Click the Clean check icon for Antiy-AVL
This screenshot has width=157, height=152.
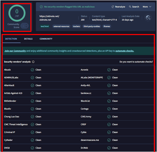pos(109,85)
